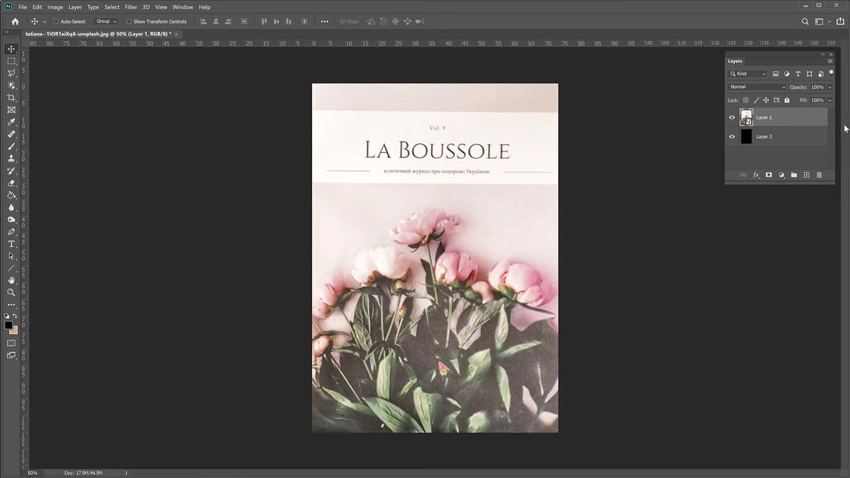Click the foreground color swatch
Image resolution: width=850 pixels, height=478 pixels.
pos(9,325)
